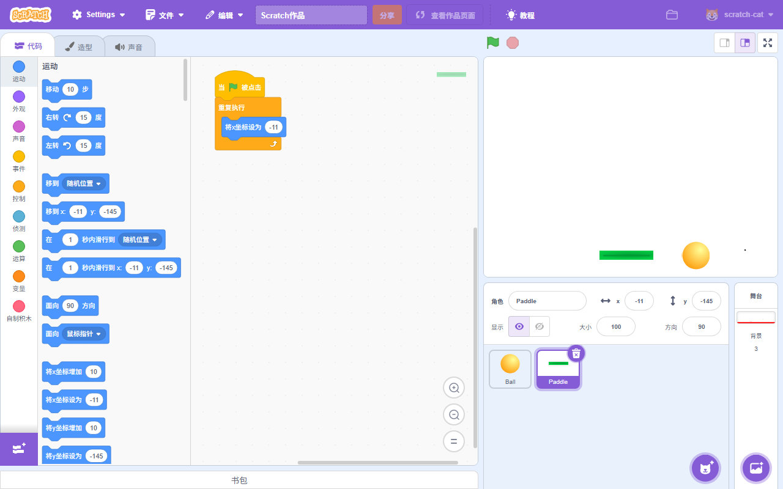
Task: Click the choose a sprite cat button
Action: coord(705,468)
